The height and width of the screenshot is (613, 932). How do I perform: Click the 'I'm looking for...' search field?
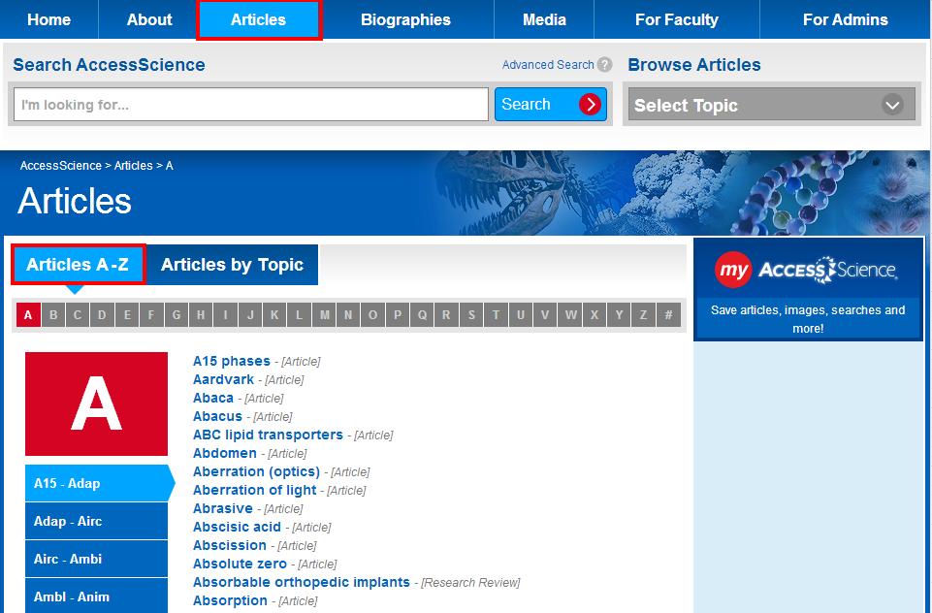251,105
